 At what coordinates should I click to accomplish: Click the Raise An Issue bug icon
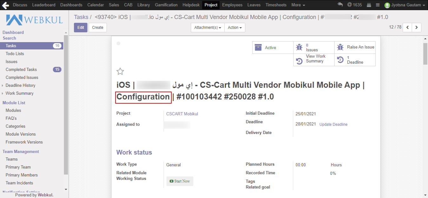(x=340, y=47)
